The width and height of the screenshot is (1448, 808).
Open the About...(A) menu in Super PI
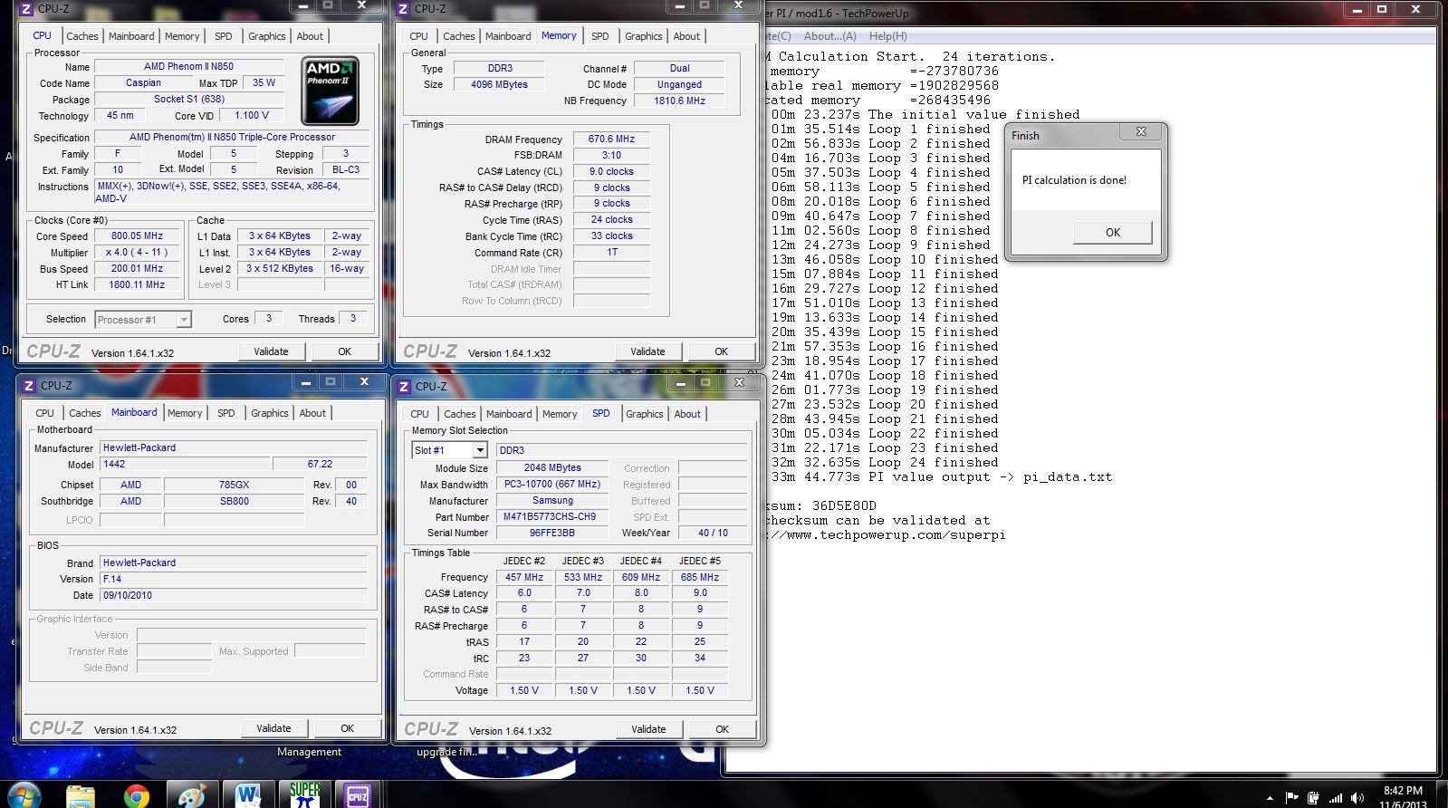point(829,36)
